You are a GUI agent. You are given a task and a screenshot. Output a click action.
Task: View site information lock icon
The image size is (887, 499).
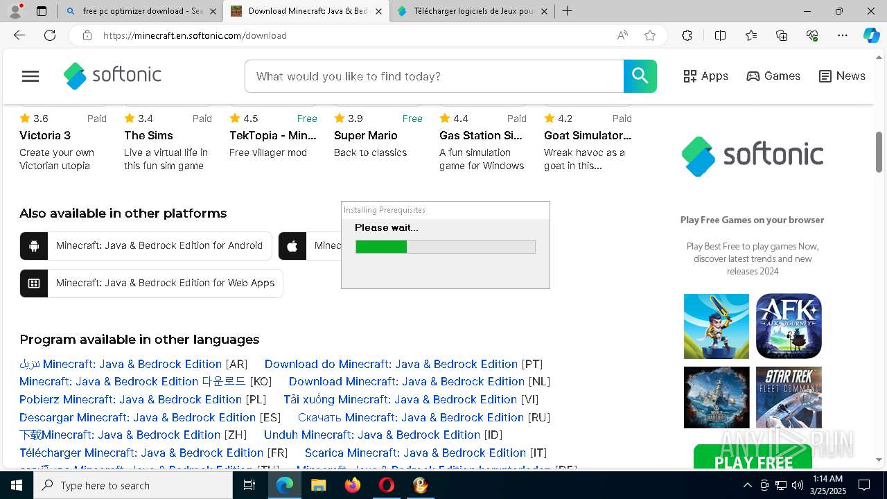click(x=87, y=35)
